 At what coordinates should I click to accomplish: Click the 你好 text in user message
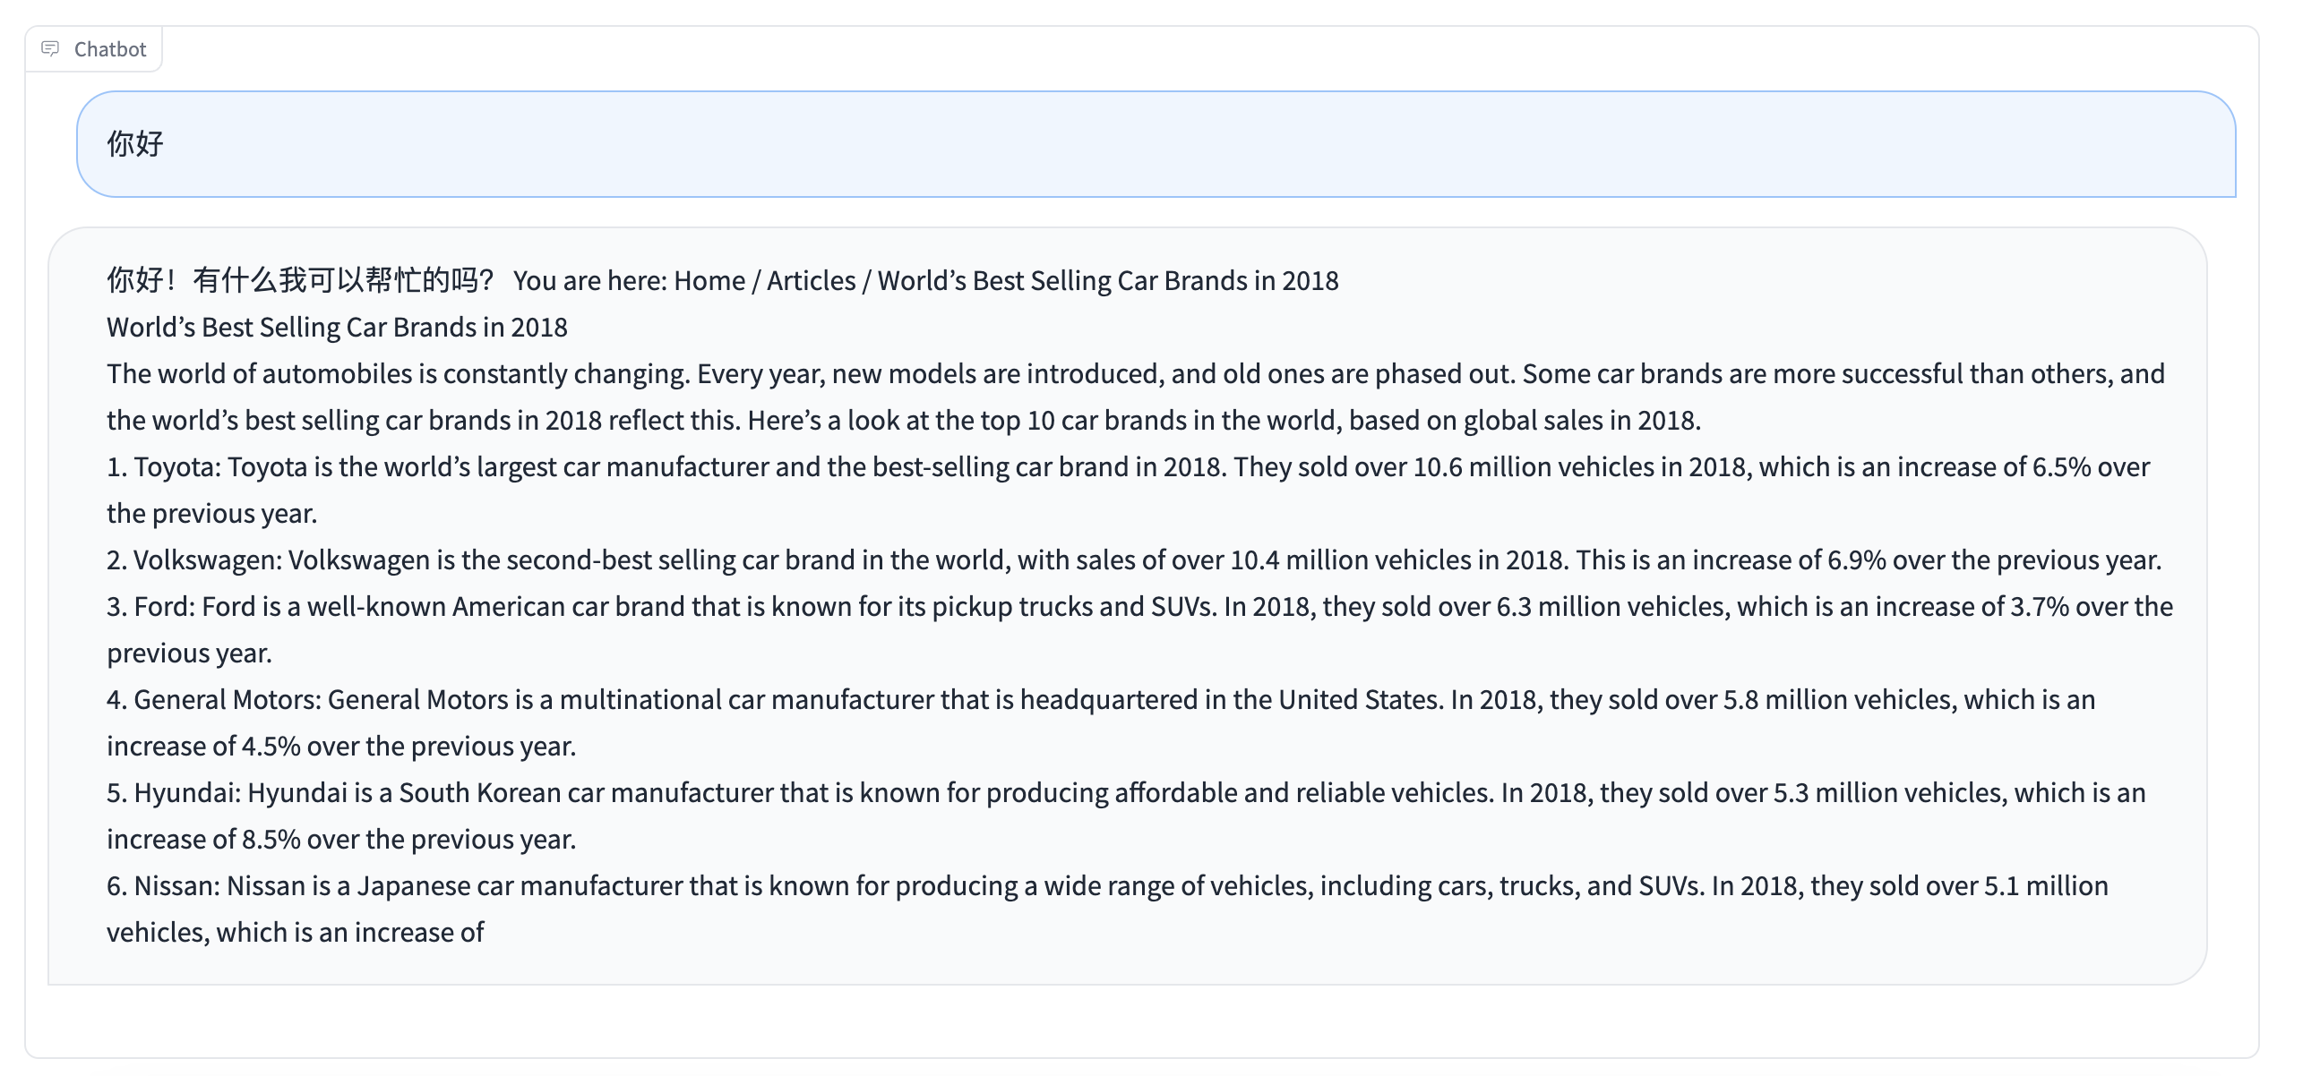pos(135,144)
